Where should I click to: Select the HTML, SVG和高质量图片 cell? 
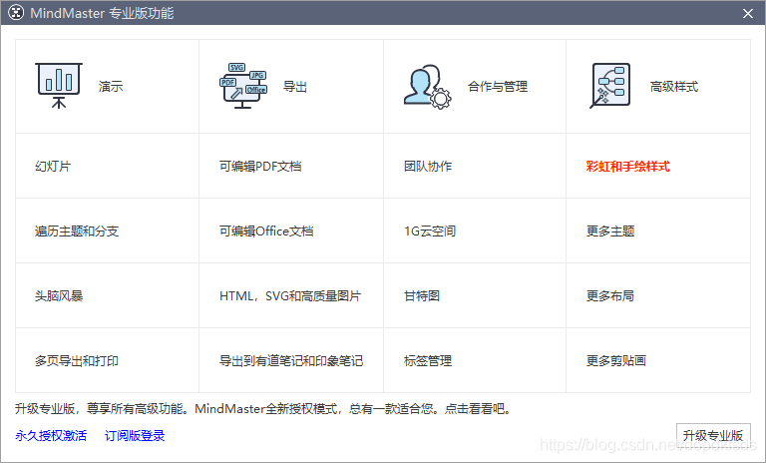[291, 295]
